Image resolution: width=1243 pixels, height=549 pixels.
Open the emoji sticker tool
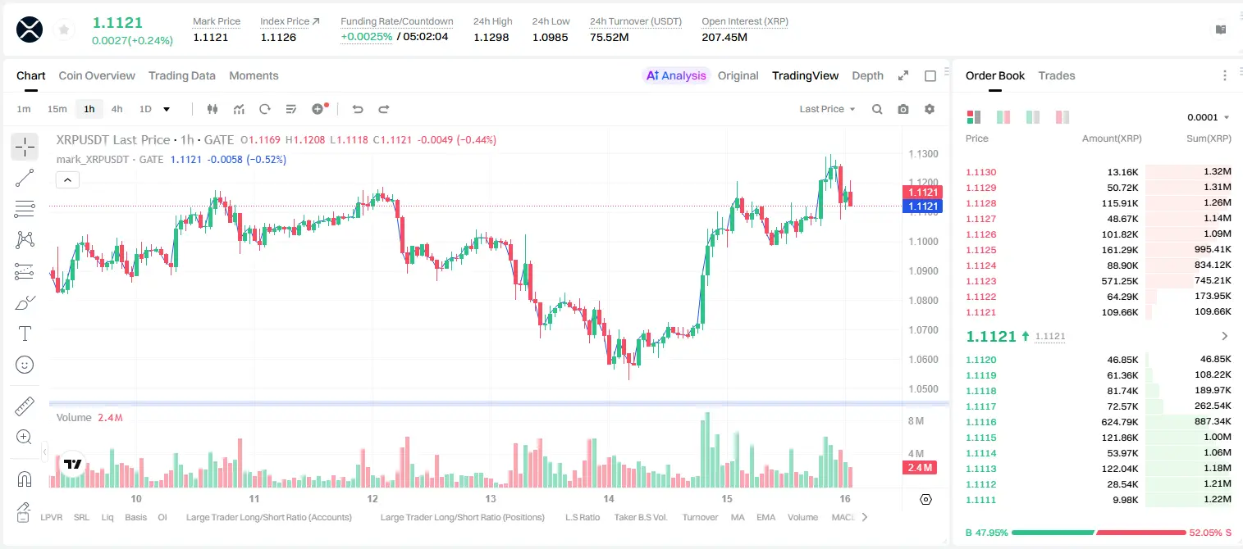(x=25, y=365)
